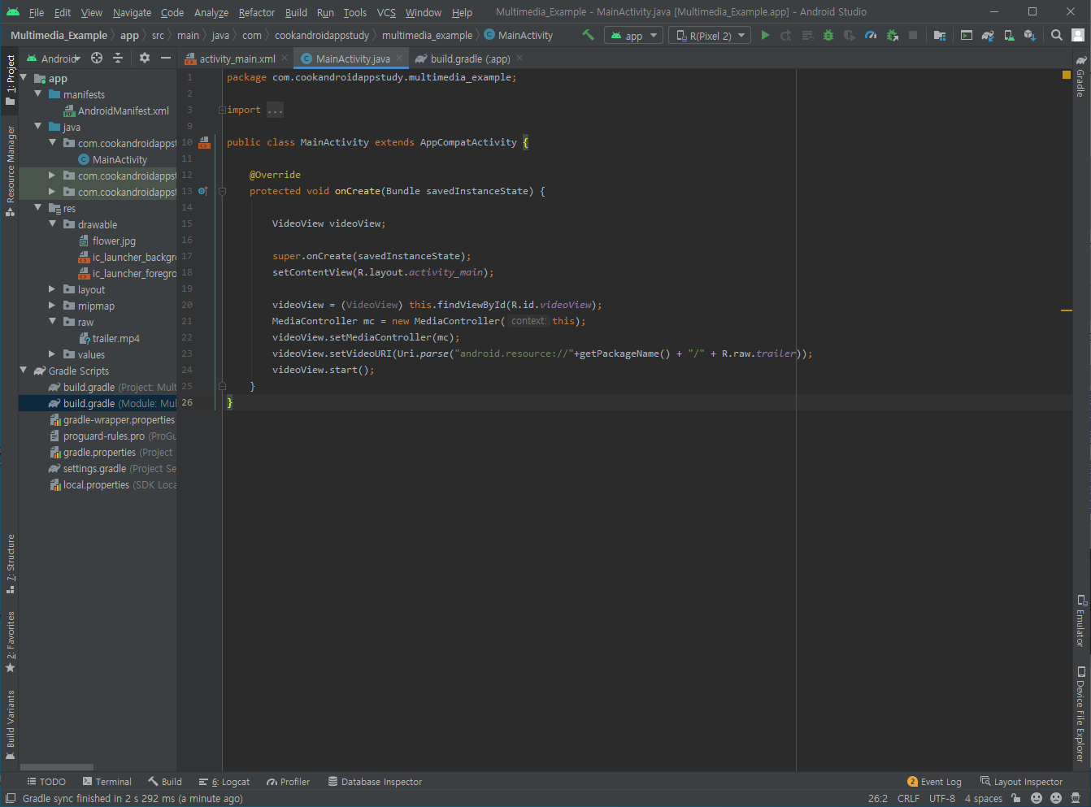1091x807 pixels.
Task: Expand the layout folder arrow
Action: 52,289
